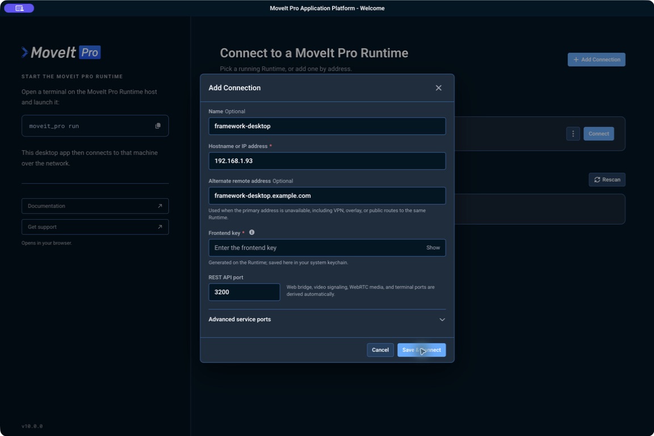Copy the moveit_pro run command

pyautogui.click(x=158, y=126)
